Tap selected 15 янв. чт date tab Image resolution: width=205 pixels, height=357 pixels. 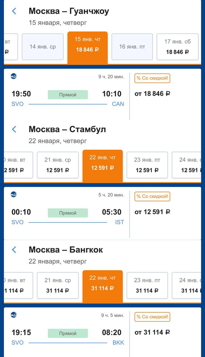coord(88,48)
